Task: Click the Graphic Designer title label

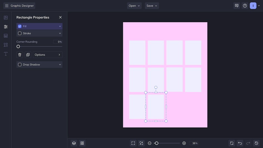Action: click(x=22, y=6)
